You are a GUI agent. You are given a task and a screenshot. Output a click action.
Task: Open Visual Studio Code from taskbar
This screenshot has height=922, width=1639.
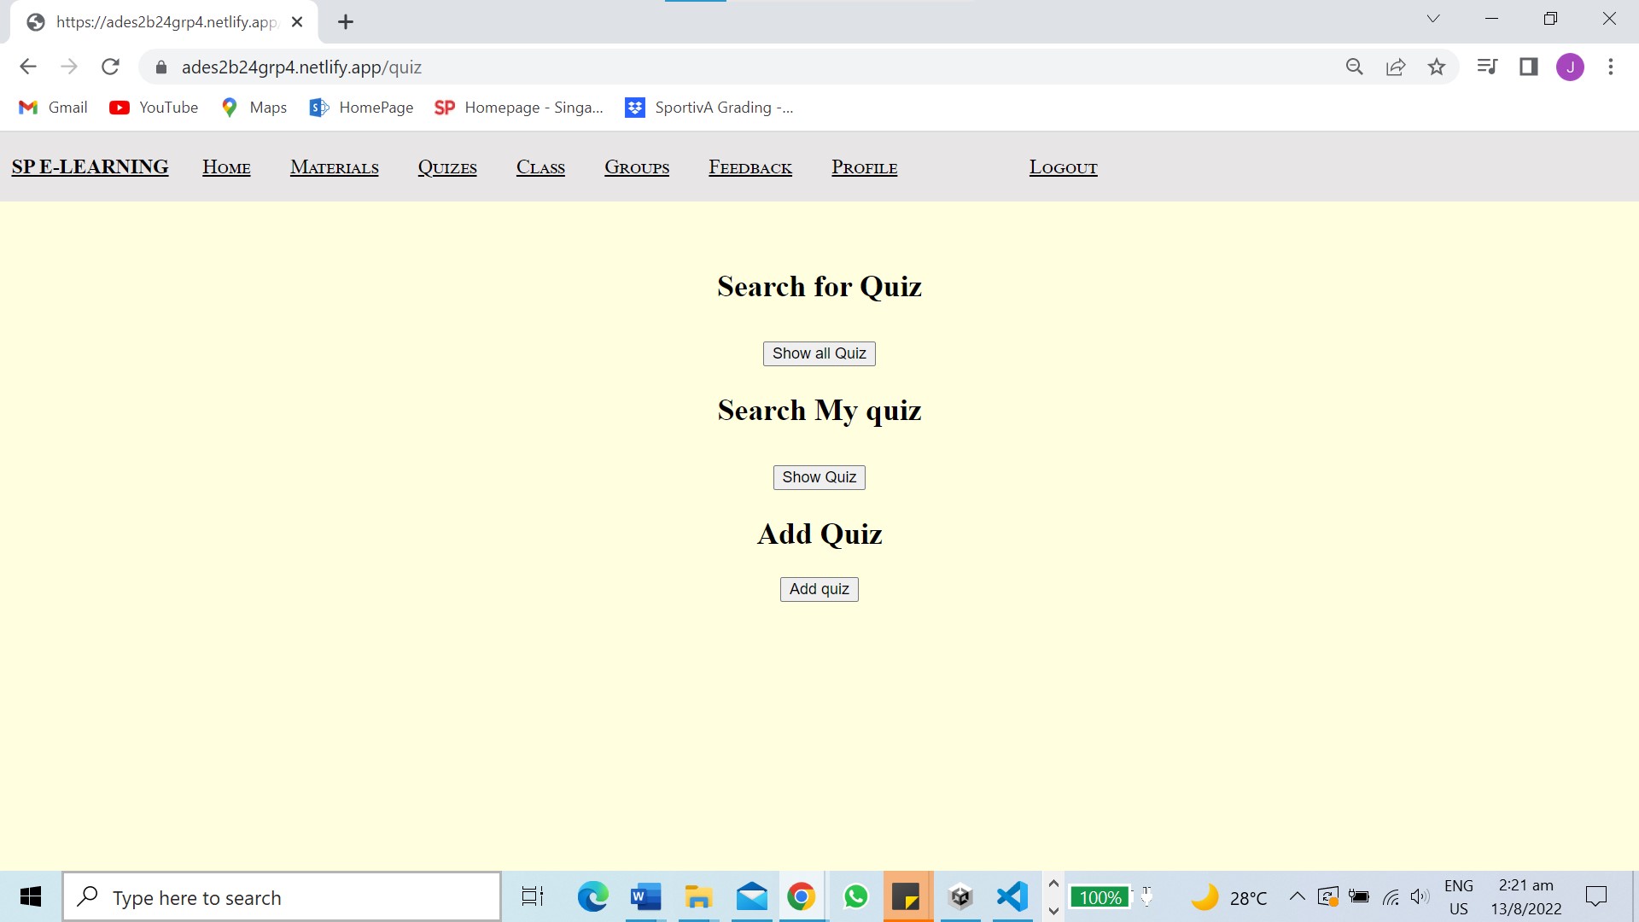click(x=1012, y=897)
